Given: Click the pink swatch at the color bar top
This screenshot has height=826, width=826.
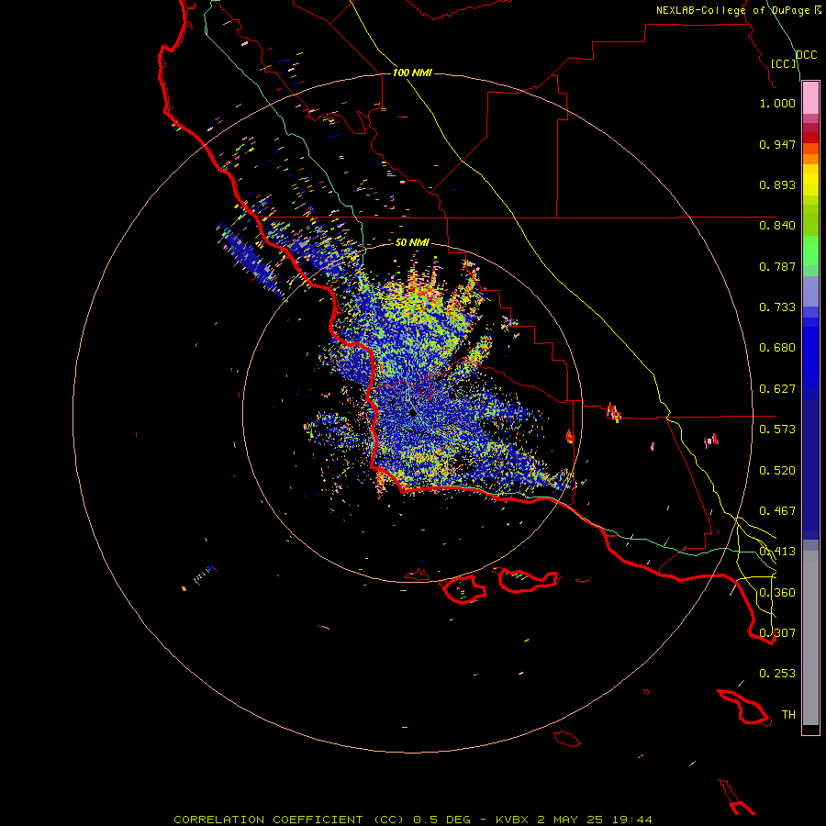Looking at the screenshot, I should click(x=810, y=97).
